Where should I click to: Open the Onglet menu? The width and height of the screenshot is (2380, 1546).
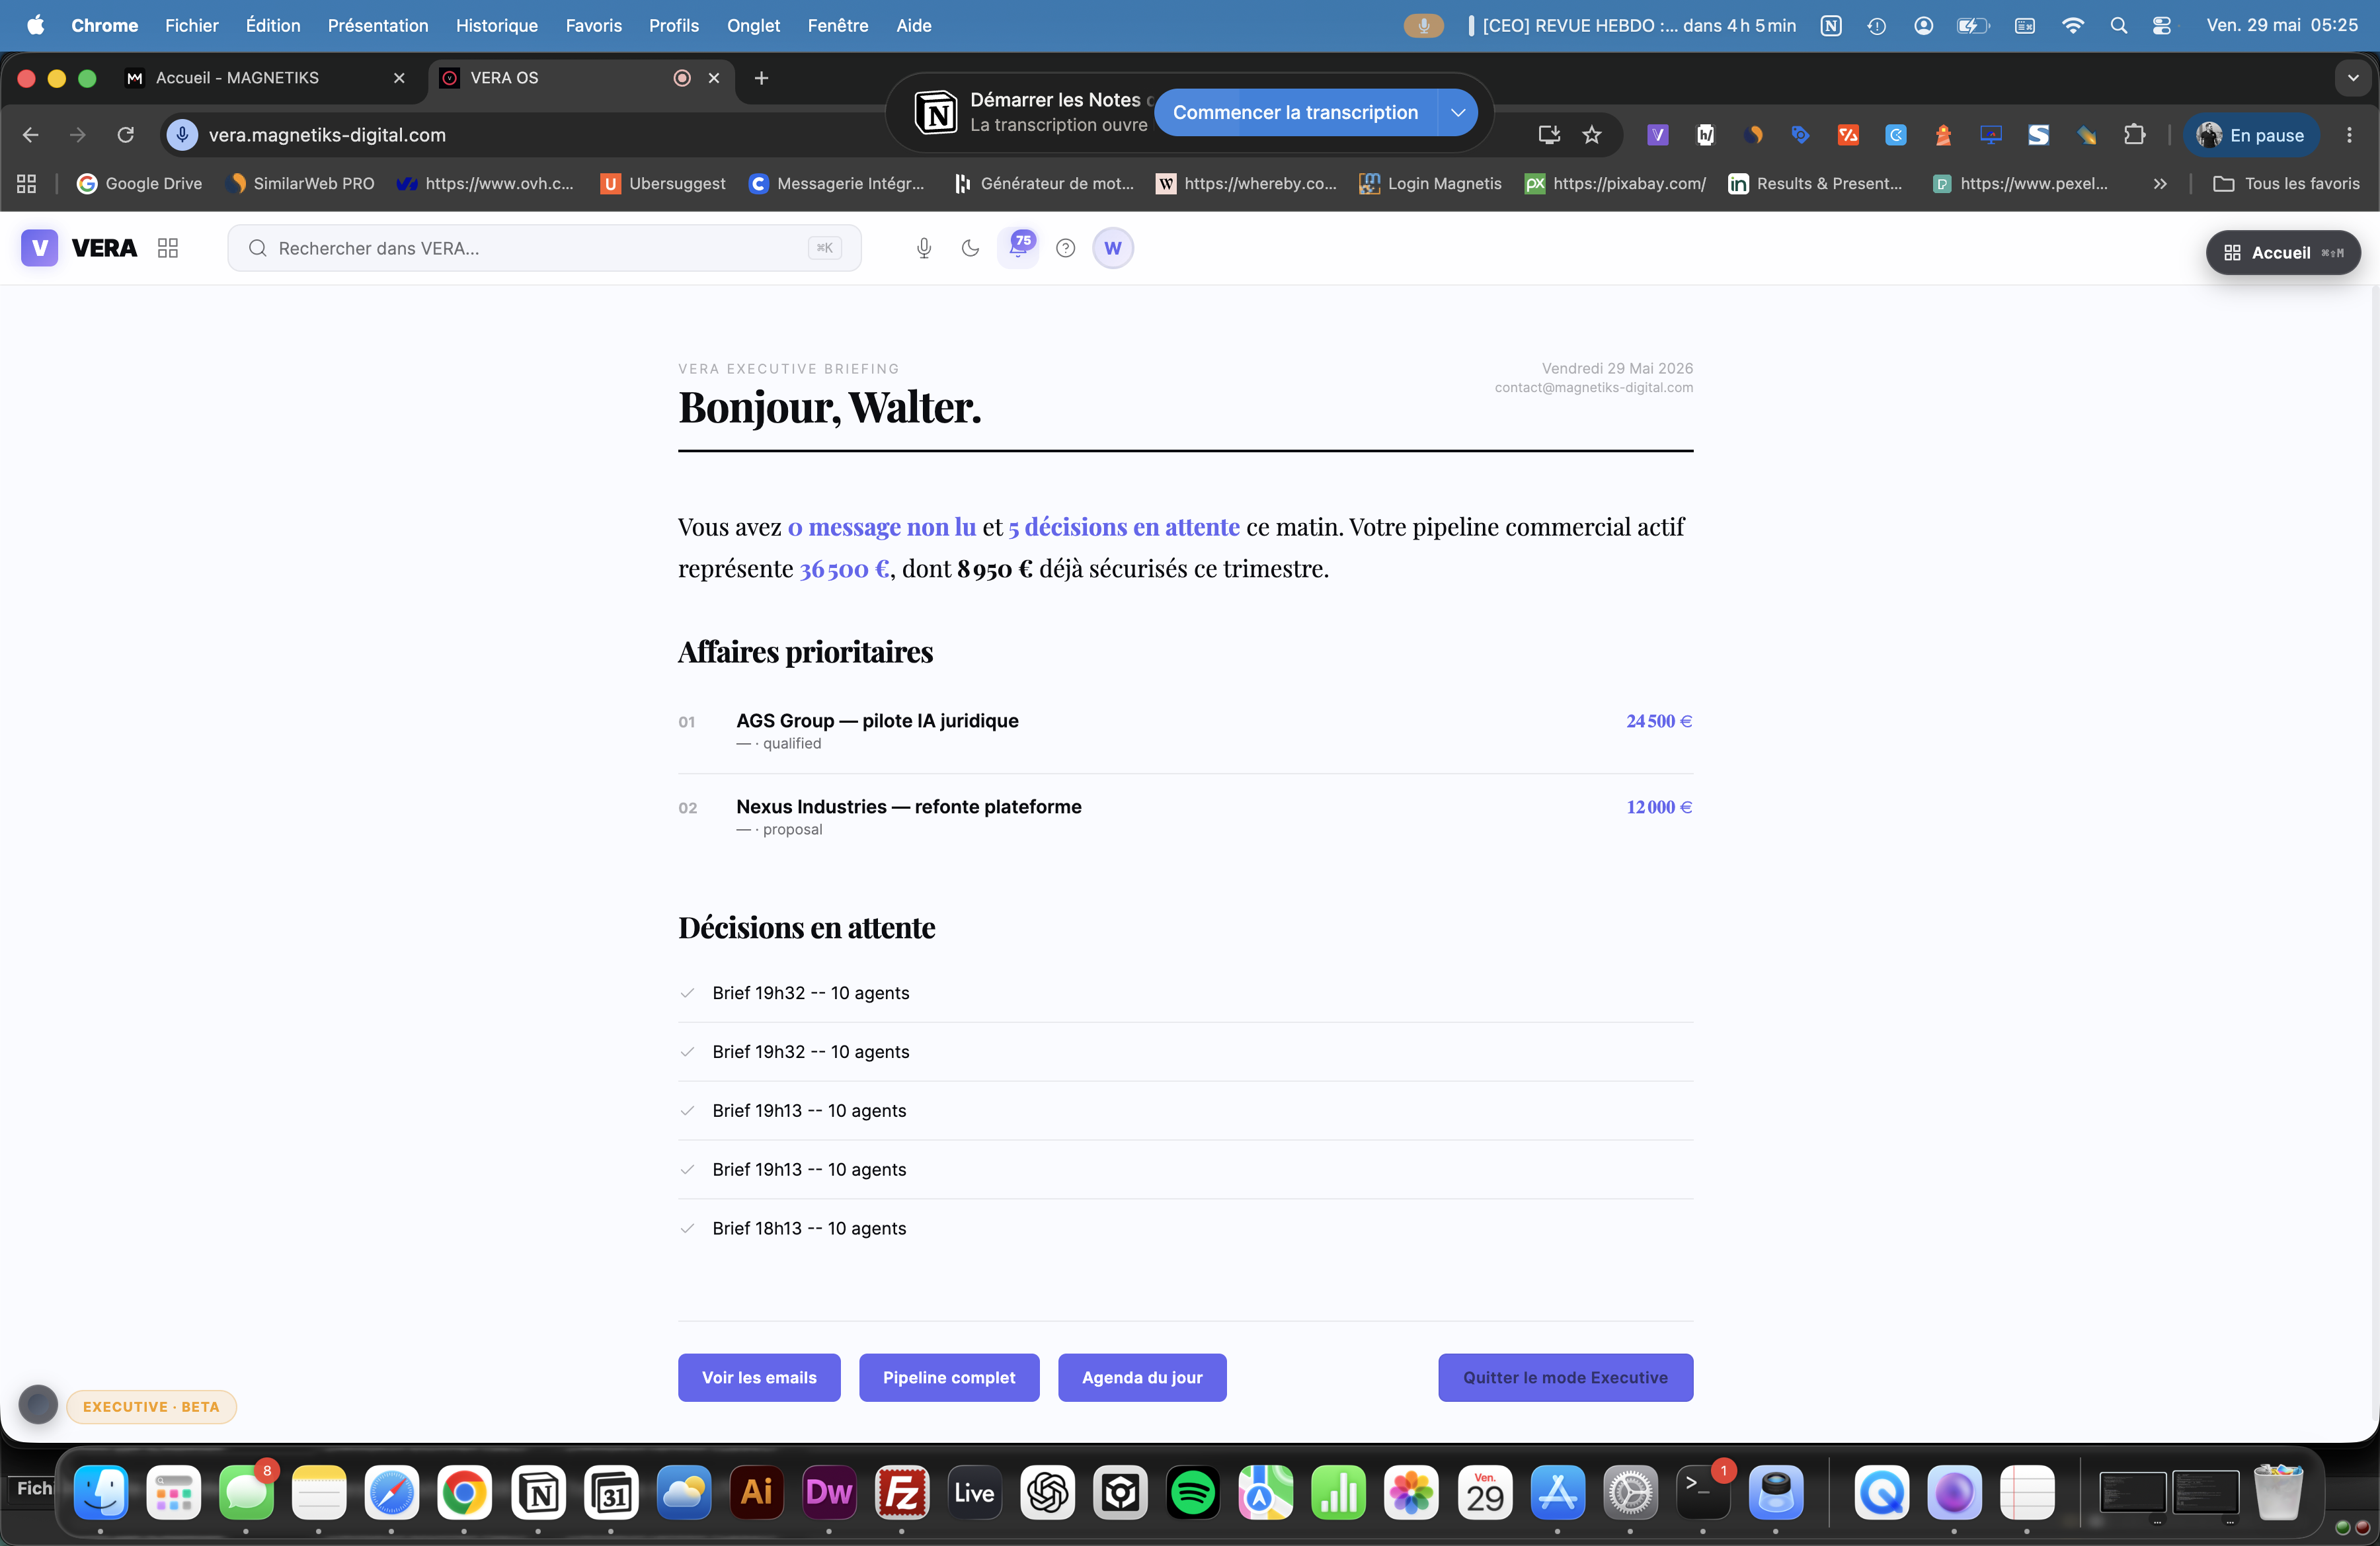point(753,26)
